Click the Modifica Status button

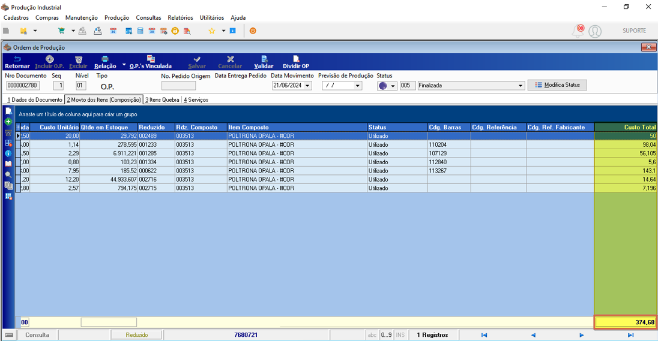click(x=557, y=85)
